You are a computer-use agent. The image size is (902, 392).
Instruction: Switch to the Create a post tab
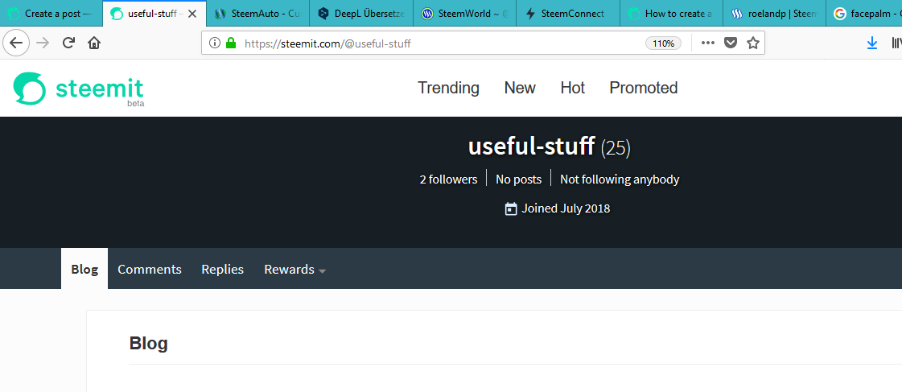pyautogui.click(x=51, y=13)
